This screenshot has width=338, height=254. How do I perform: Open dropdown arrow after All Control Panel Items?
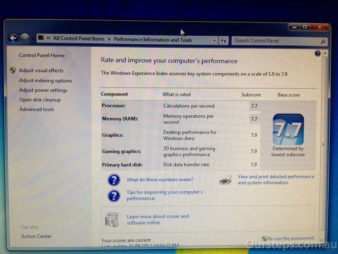tap(109, 39)
